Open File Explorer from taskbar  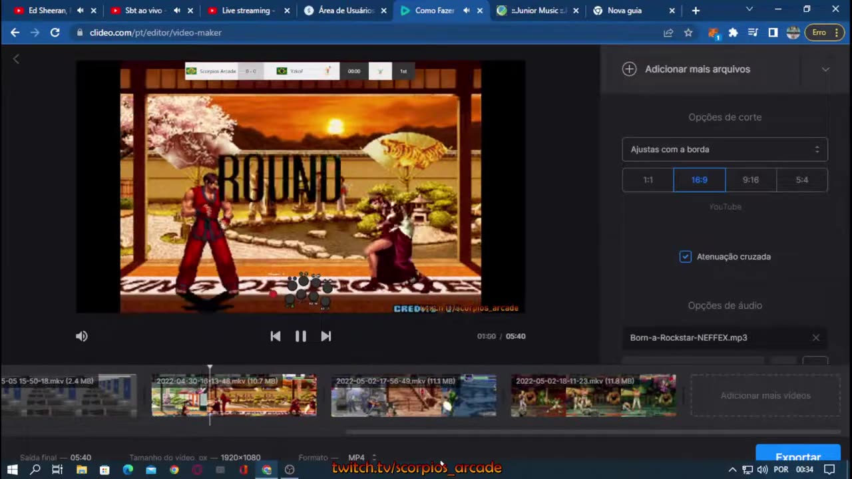point(81,470)
